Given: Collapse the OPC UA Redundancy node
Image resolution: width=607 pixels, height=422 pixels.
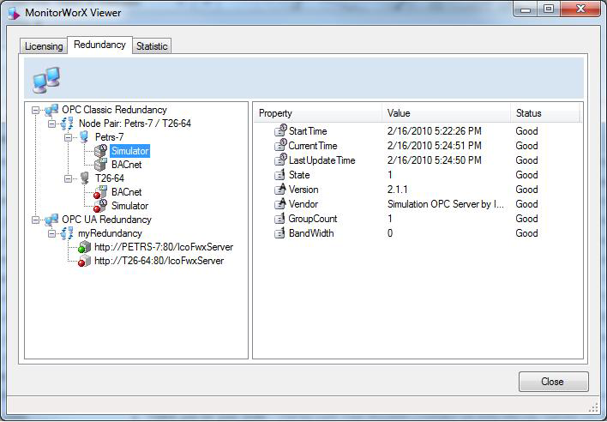Looking at the screenshot, I should pos(36,220).
